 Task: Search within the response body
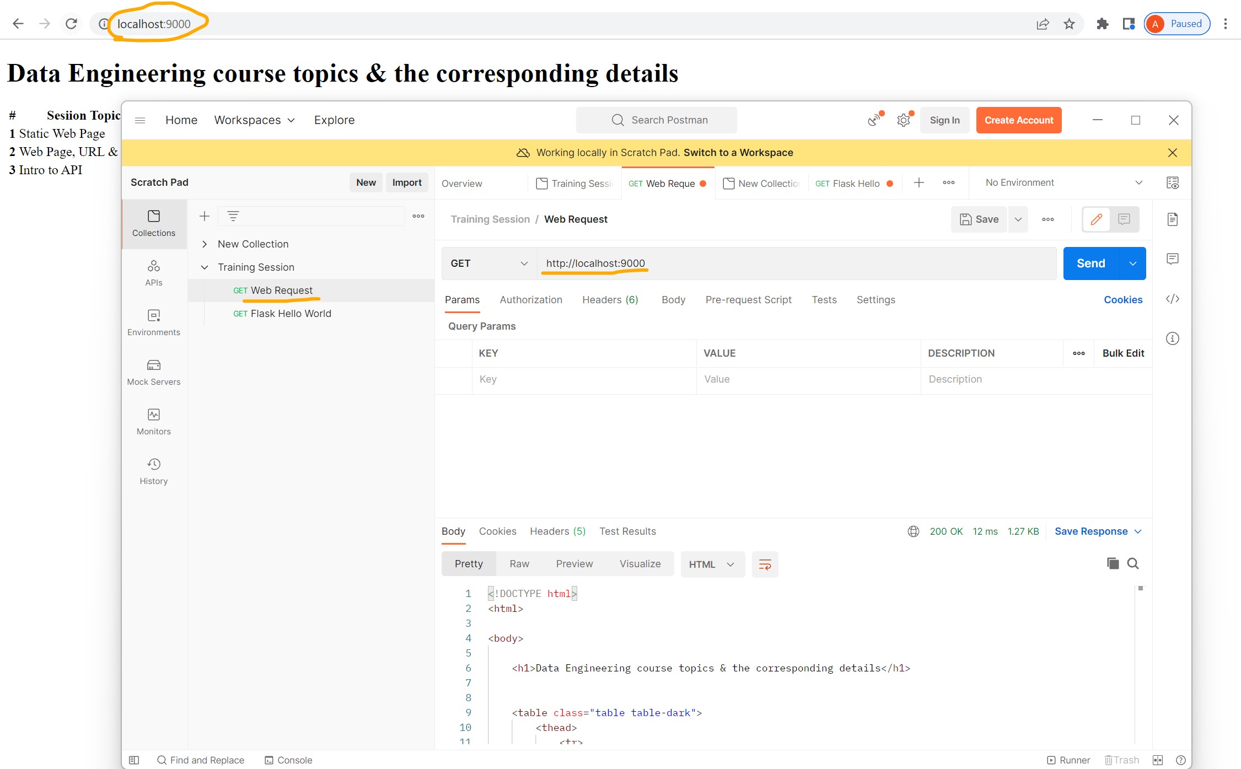(x=1133, y=563)
